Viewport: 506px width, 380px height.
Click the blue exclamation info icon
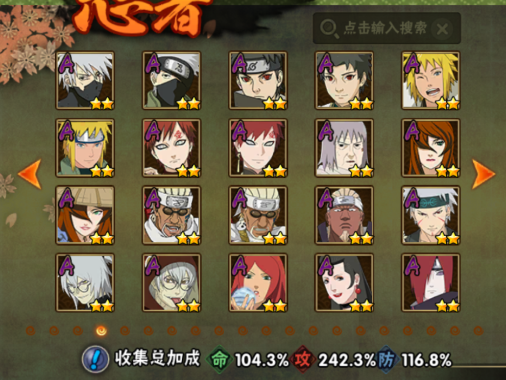(x=95, y=359)
